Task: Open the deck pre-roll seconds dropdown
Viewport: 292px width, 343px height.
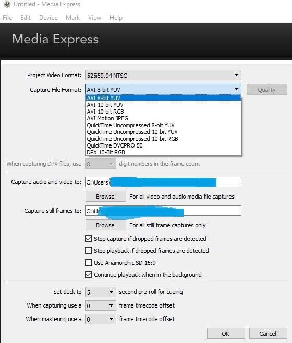Action: pyautogui.click(x=101, y=292)
